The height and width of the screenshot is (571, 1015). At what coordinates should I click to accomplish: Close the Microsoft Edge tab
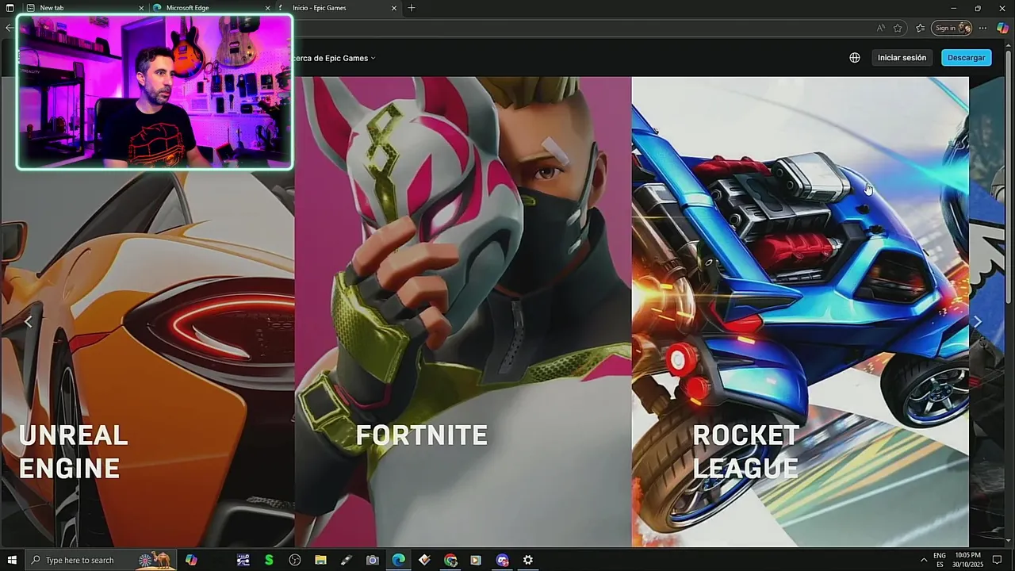(x=268, y=8)
